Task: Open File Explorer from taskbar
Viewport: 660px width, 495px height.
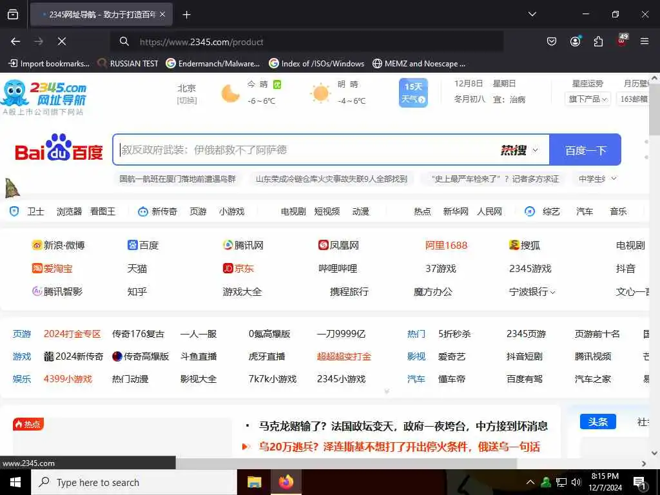Action: point(254,482)
